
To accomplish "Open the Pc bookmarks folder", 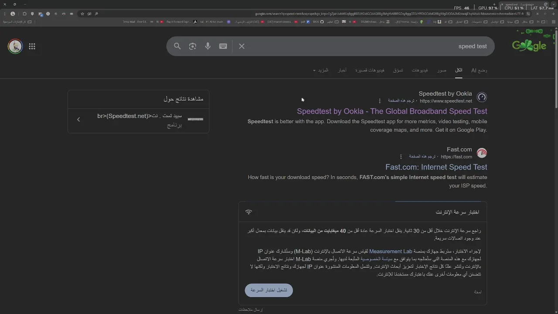I will click(542, 22).
